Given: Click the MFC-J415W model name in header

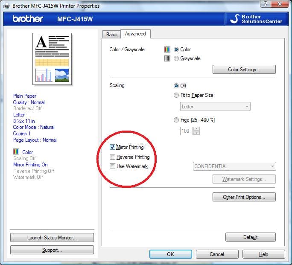Looking at the screenshot, I should coord(75,19).
